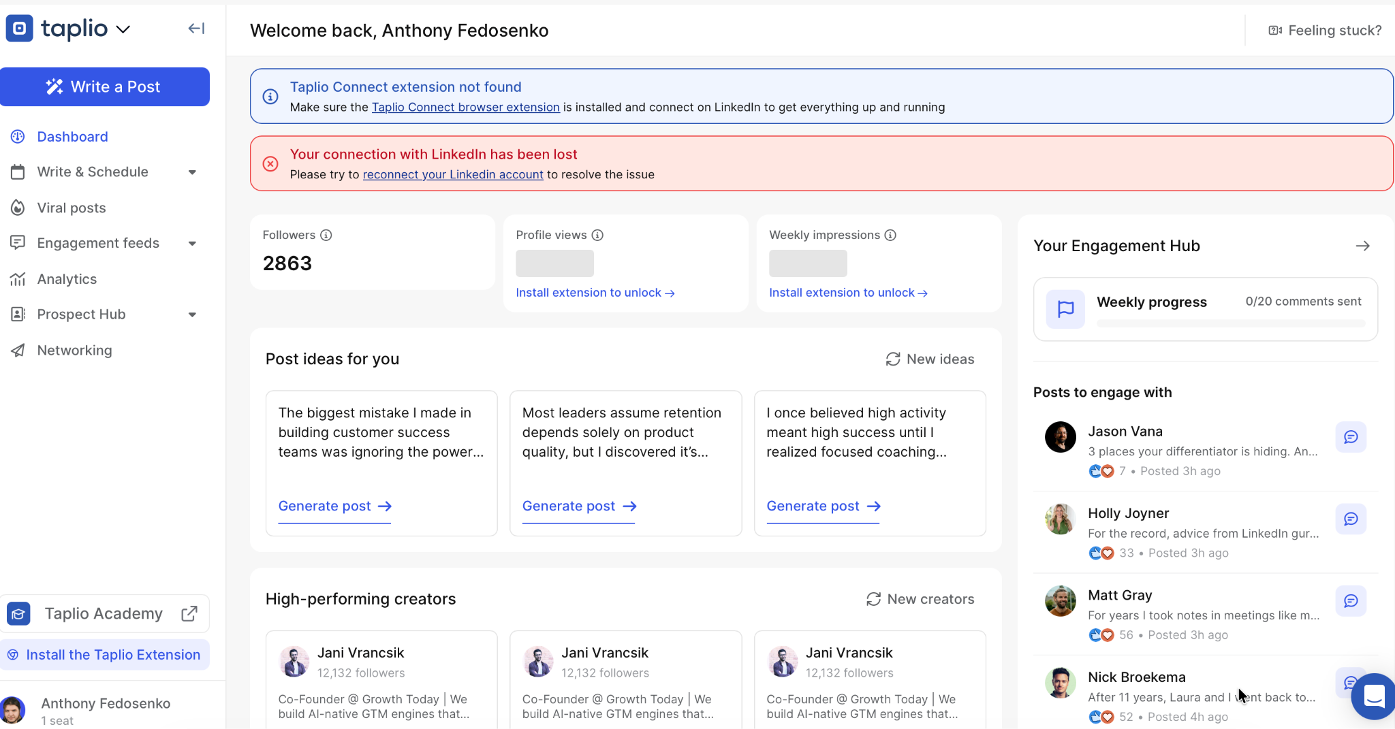Click reconnect your Linkedin account link

tap(453, 174)
